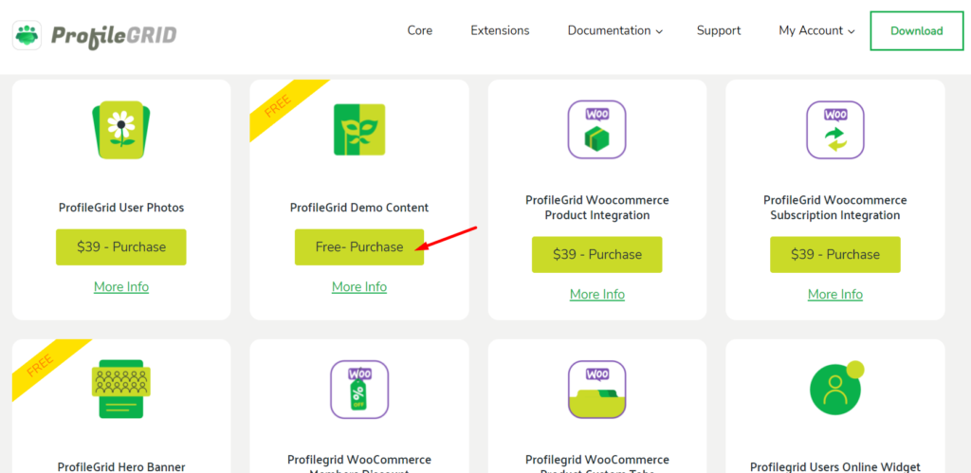Click the Users Online Widget green icon
971x473 pixels.
click(834, 389)
